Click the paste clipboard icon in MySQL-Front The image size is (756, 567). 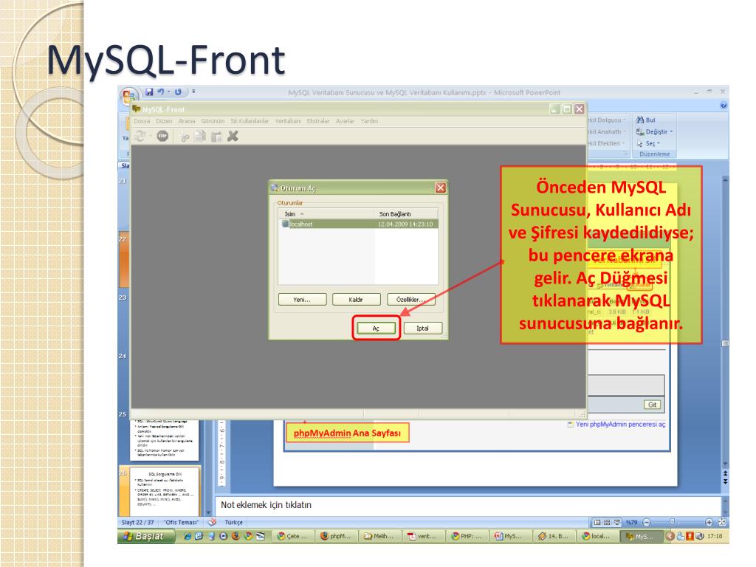tap(216, 137)
